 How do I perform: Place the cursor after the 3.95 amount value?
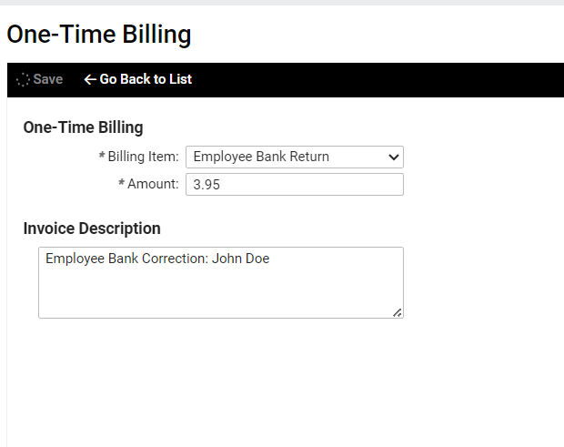click(220, 185)
